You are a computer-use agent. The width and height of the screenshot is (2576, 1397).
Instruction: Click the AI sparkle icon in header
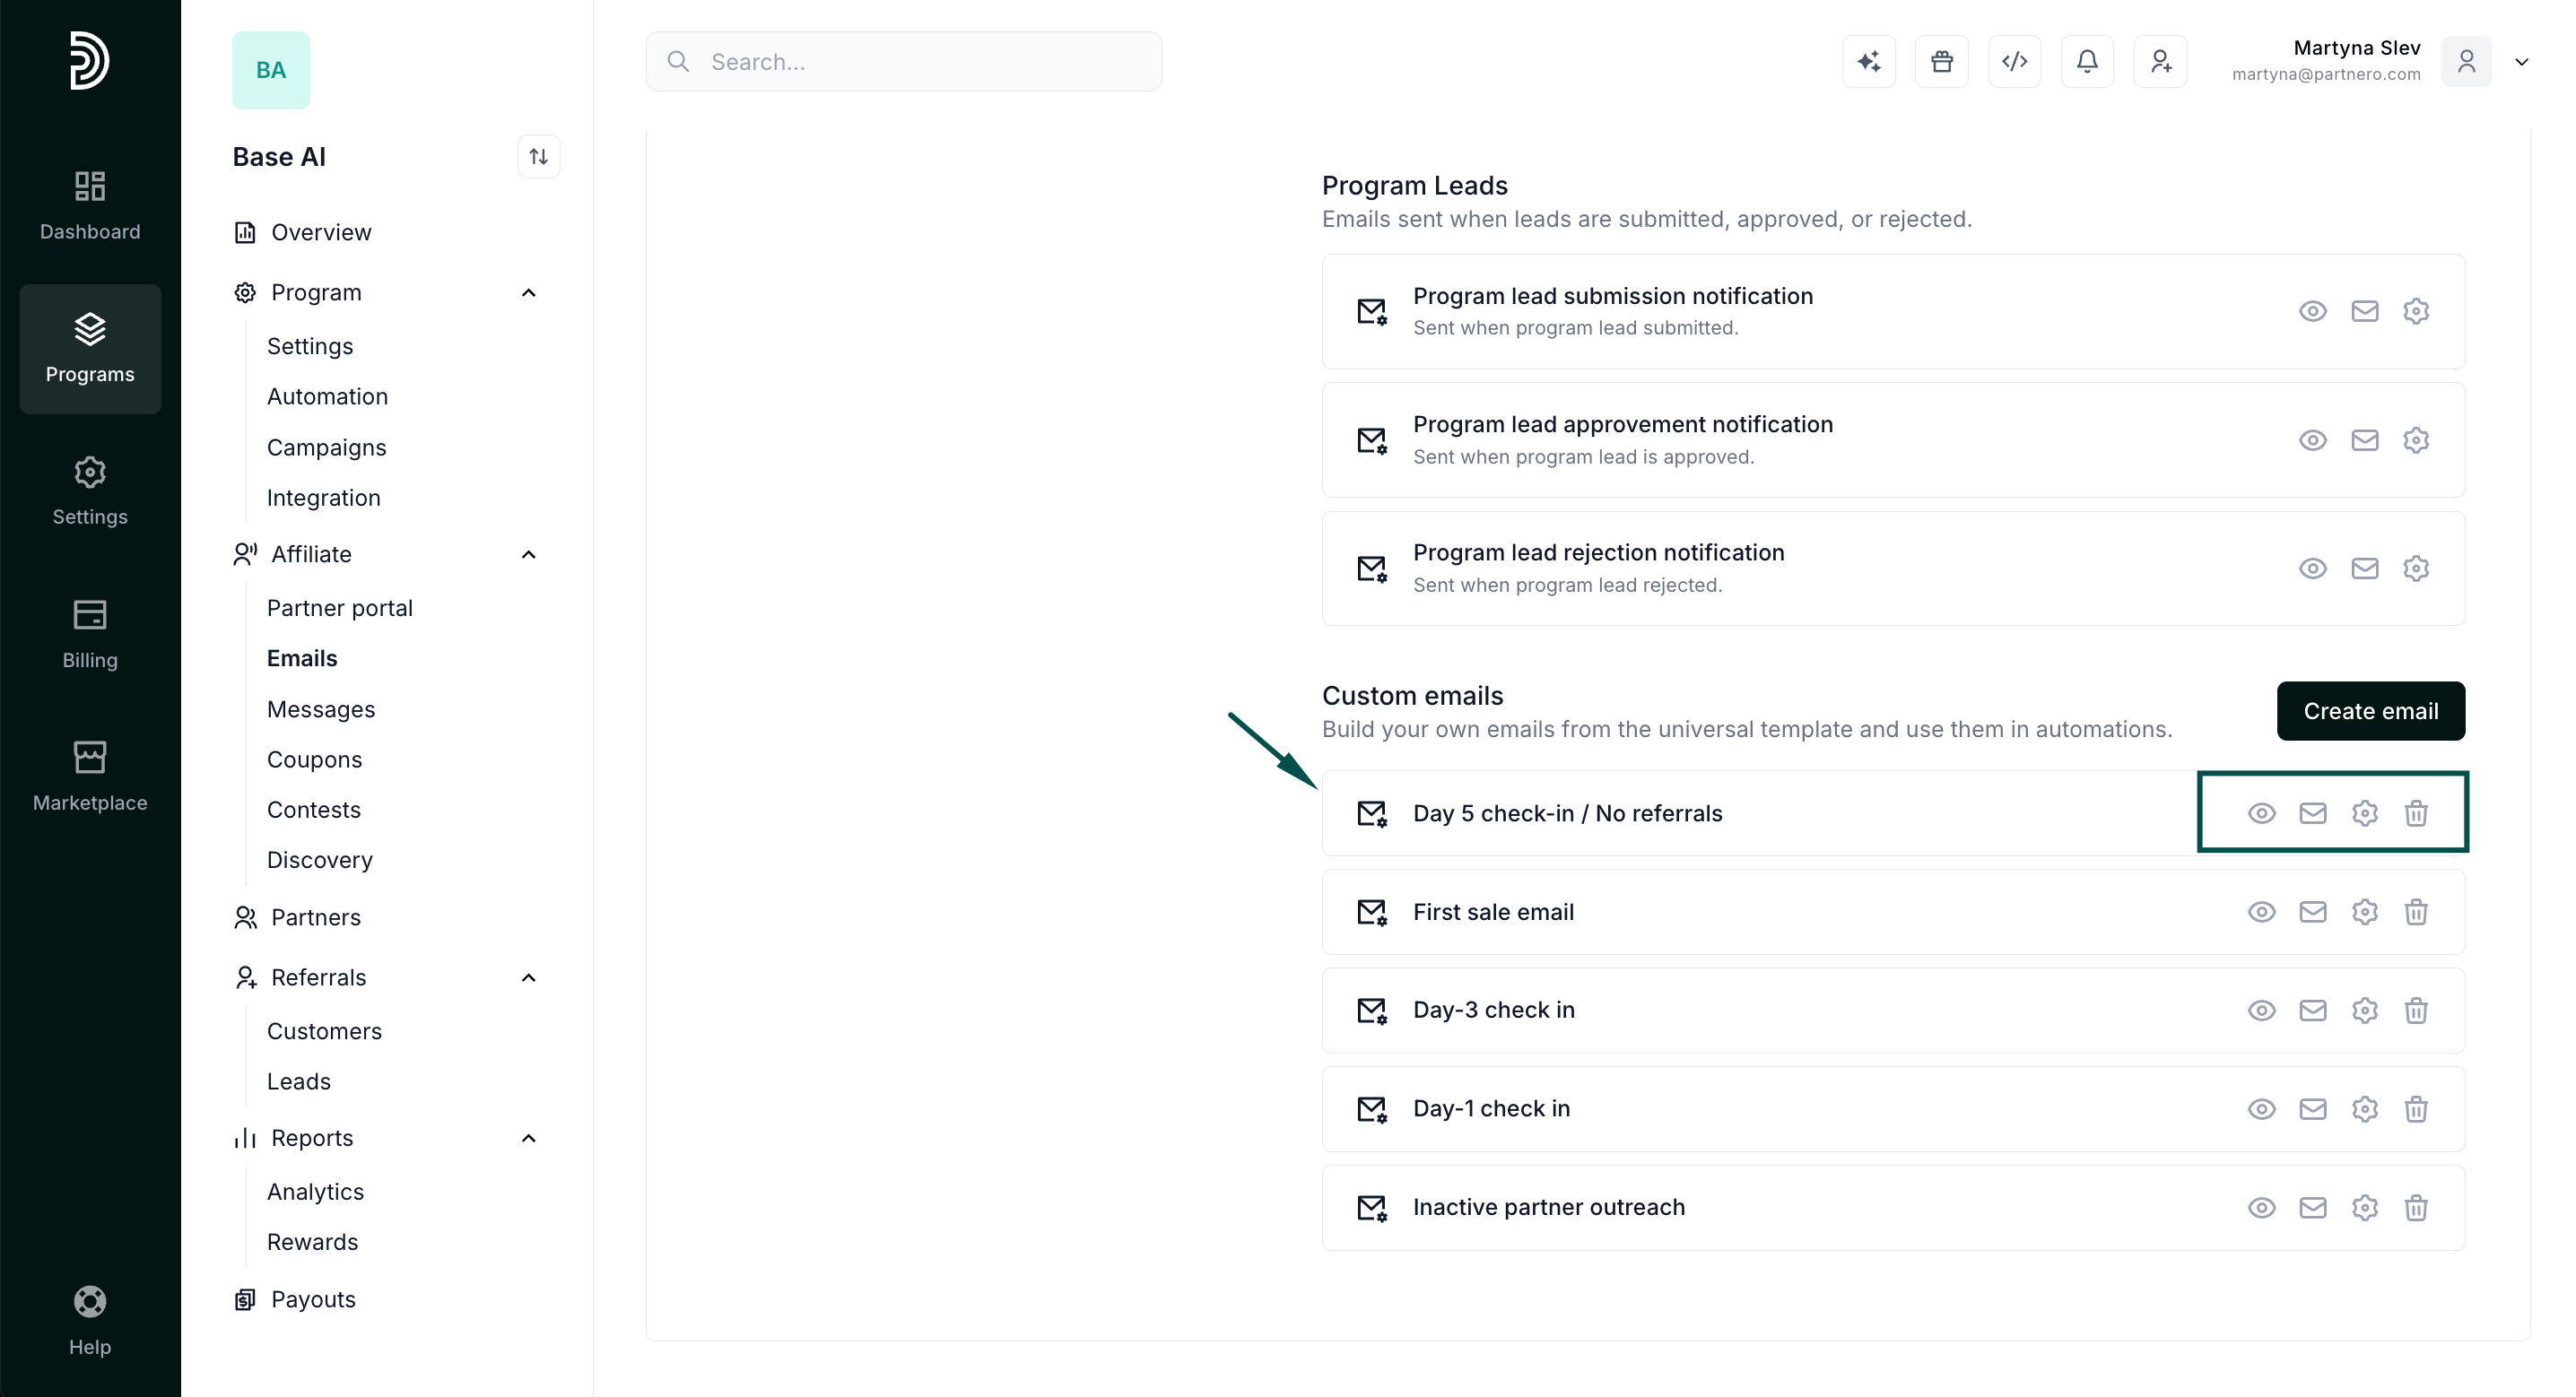1868,62
